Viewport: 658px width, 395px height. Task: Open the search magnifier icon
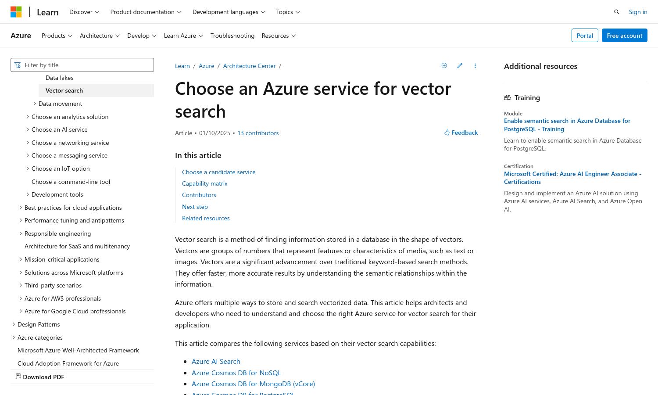click(x=616, y=12)
